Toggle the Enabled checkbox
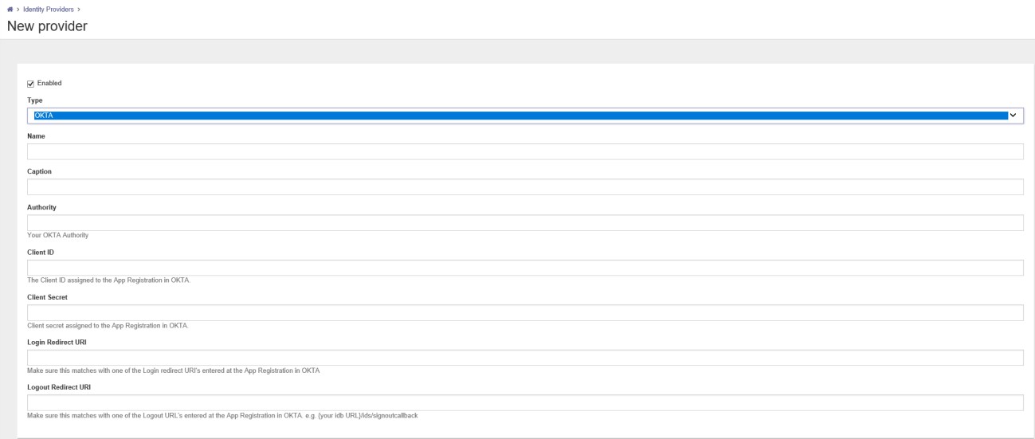 [31, 83]
